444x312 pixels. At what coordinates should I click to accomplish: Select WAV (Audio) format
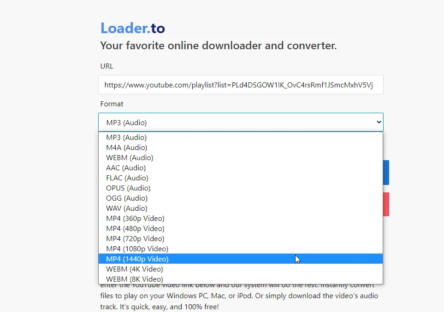241,208
